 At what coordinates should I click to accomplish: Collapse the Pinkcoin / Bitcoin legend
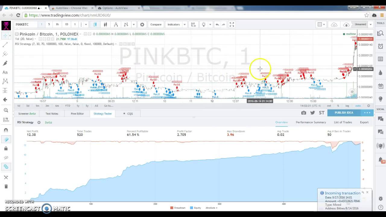(x=17, y=34)
